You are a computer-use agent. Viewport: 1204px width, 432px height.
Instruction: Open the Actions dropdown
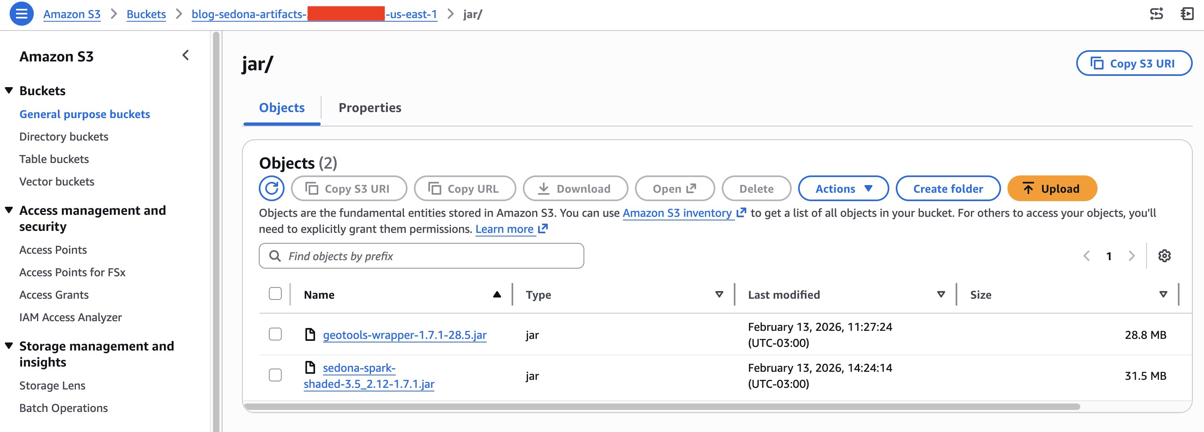tap(843, 189)
